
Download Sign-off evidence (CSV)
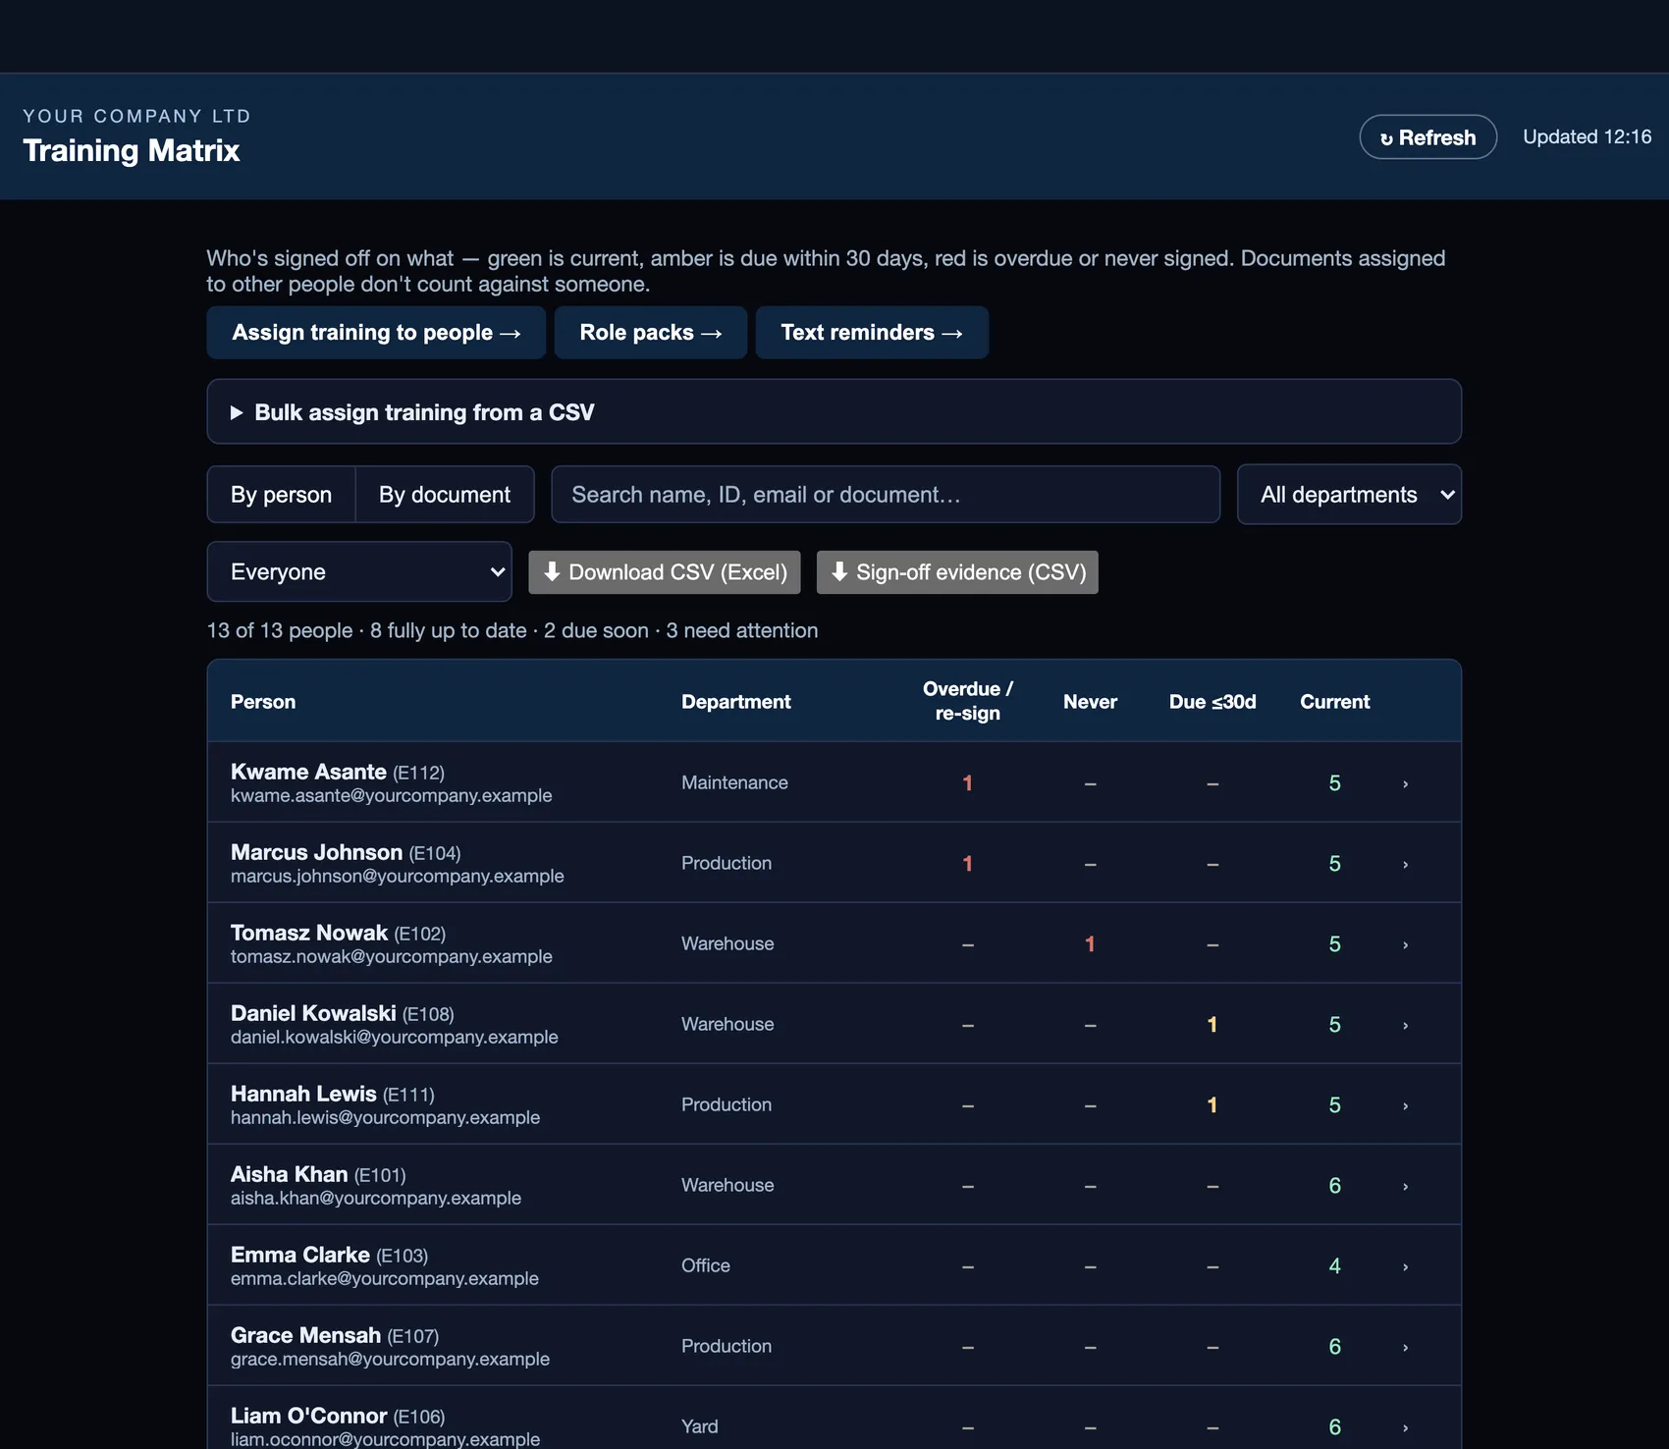[957, 572]
